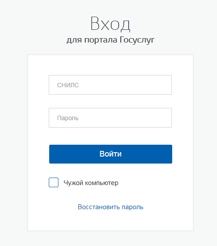217x246 pixels.
Task: Click the word Восстановить in the bottom link
Action: tap(99, 207)
